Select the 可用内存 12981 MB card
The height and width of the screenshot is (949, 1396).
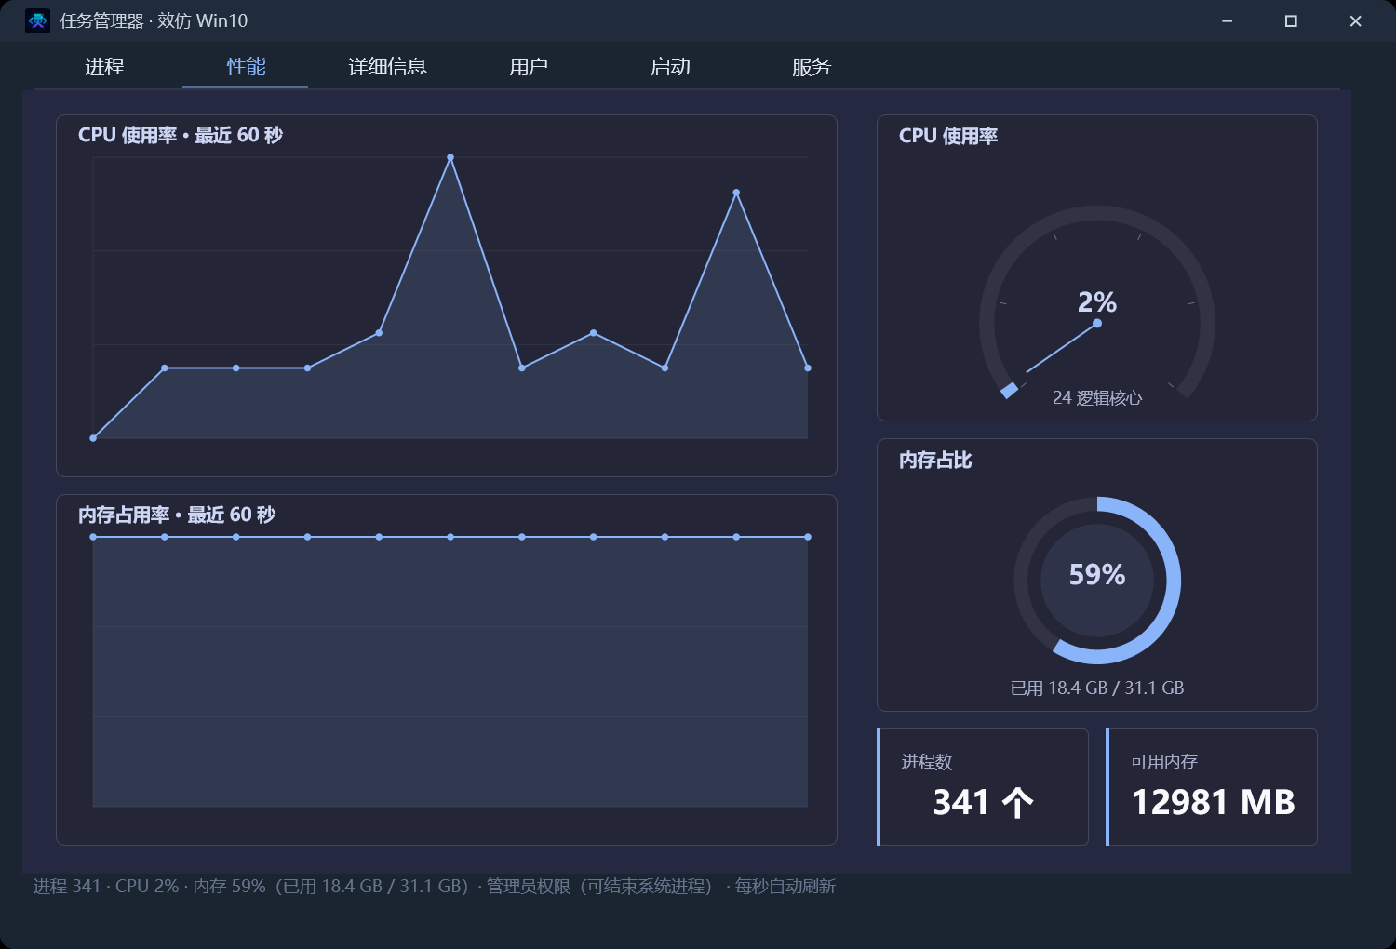coord(1212,787)
